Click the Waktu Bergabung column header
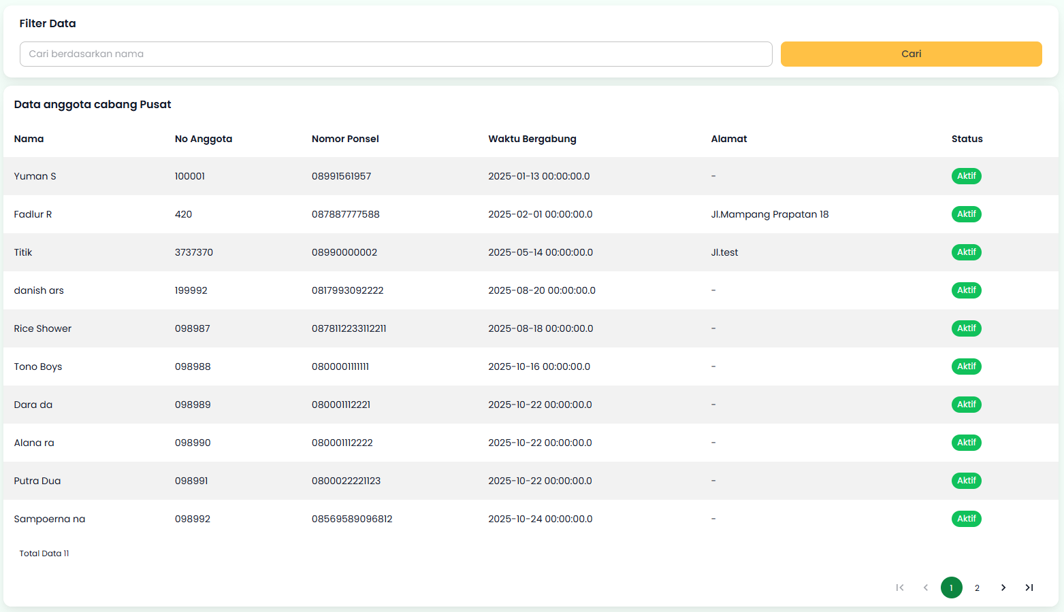The width and height of the screenshot is (1064, 612). click(532, 139)
